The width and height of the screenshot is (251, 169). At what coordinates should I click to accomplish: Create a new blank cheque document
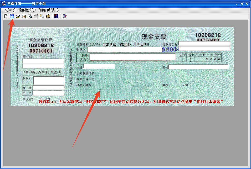click(6, 16)
